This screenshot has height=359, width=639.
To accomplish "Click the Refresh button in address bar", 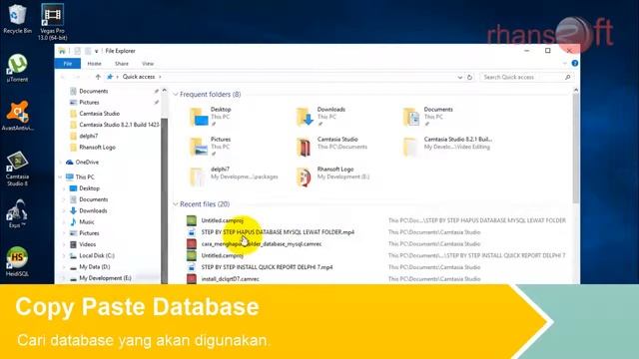I will [x=469, y=77].
